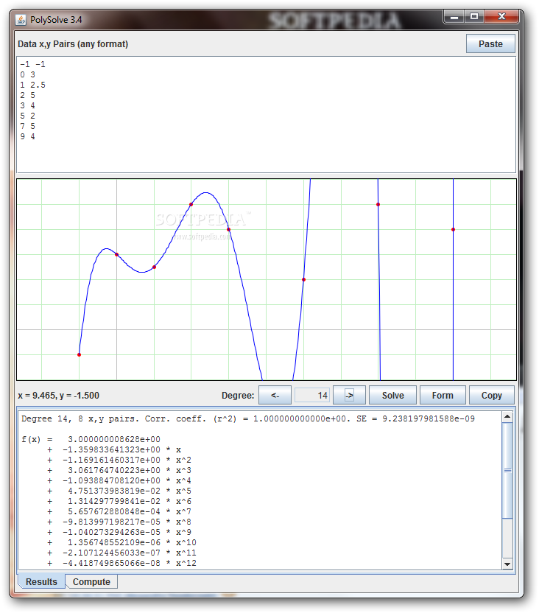Click the results scrollbar up arrow

(x=507, y=417)
